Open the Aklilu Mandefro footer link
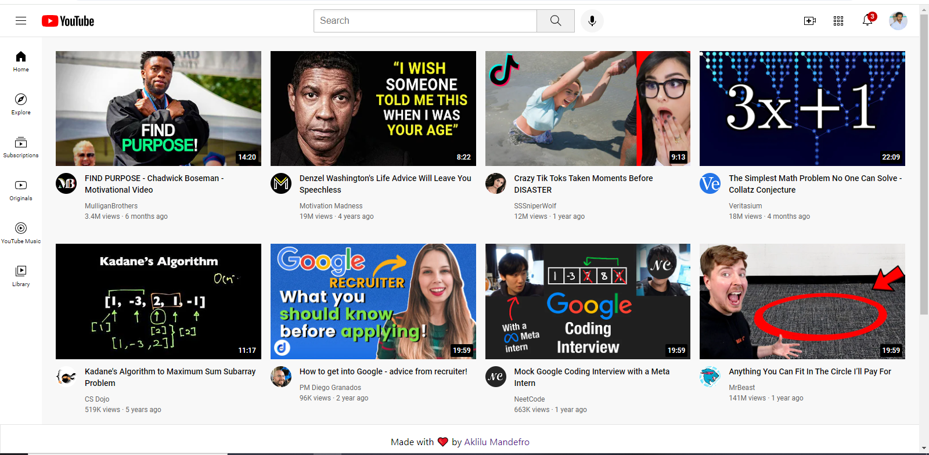This screenshot has width=929, height=455. 497,442
